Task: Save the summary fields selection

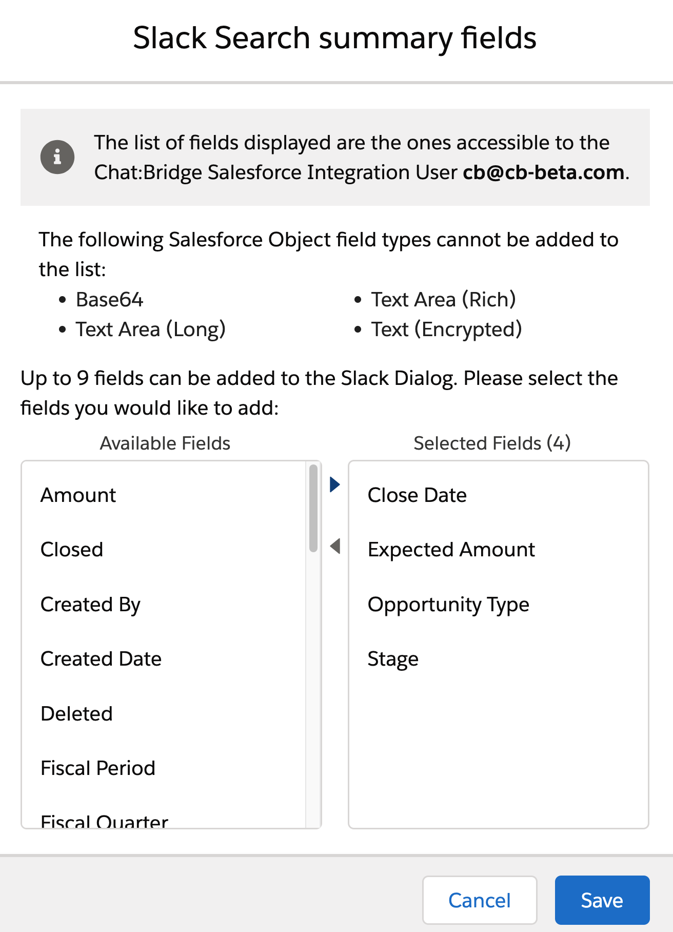Action: 602,900
